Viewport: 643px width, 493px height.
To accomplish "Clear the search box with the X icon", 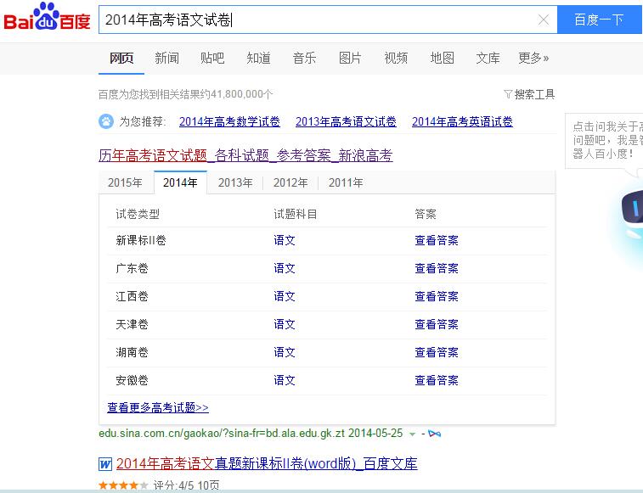I will click(x=544, y=20).
